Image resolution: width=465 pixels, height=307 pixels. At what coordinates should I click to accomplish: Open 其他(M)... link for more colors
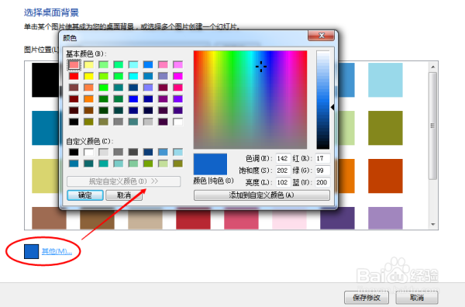[x=57, y=251]
